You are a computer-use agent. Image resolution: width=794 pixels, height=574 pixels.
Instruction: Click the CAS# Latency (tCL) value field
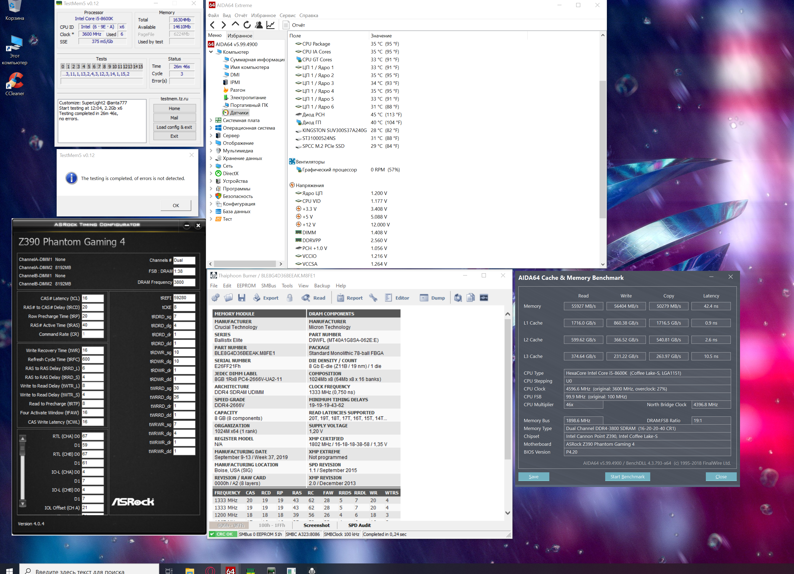pyautogui.click(x=93, y=298)
